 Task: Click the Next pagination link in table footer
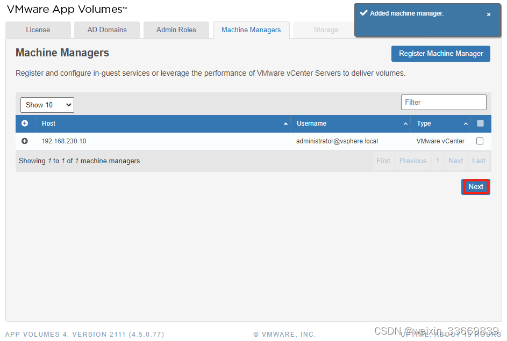pos(455,161)
